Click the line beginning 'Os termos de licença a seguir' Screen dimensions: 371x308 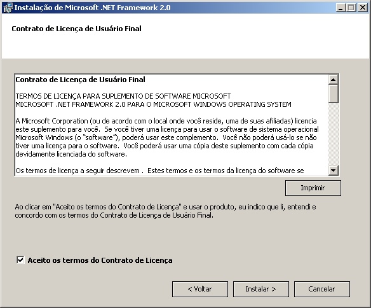pyautogui.click(x=159, y=171)
